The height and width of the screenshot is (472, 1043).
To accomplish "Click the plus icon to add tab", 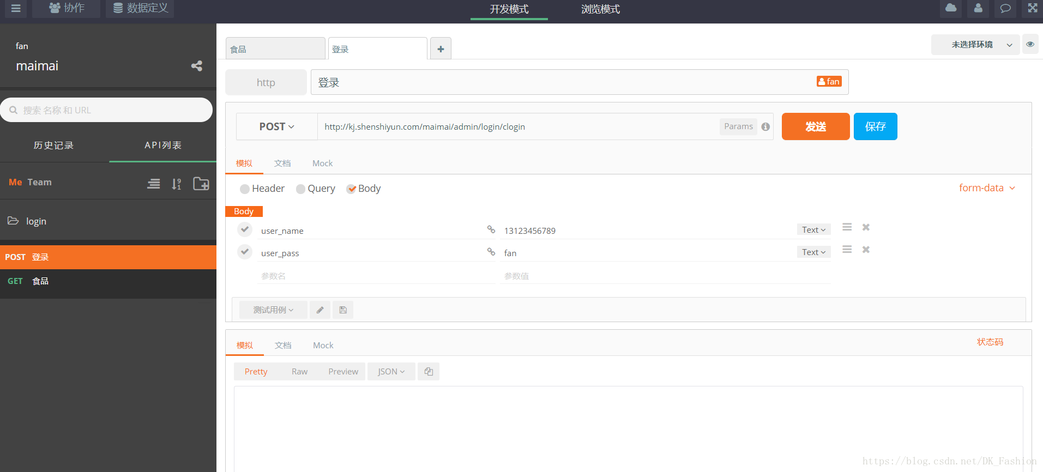I will (441, 49).
